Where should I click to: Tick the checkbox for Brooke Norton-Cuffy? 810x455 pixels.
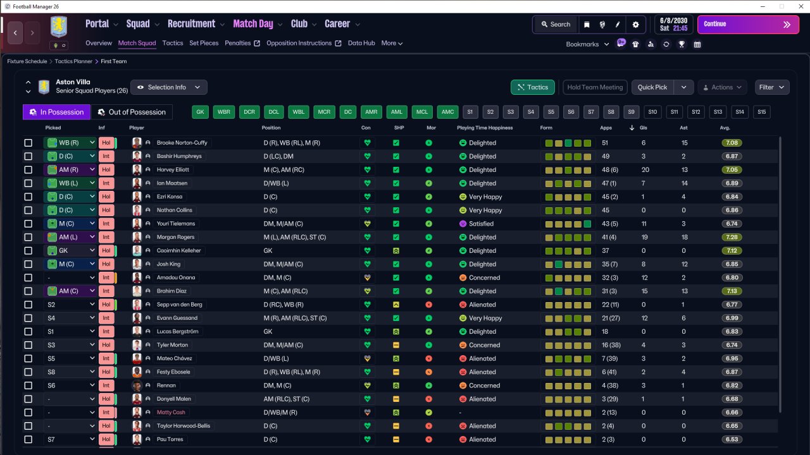28,143
